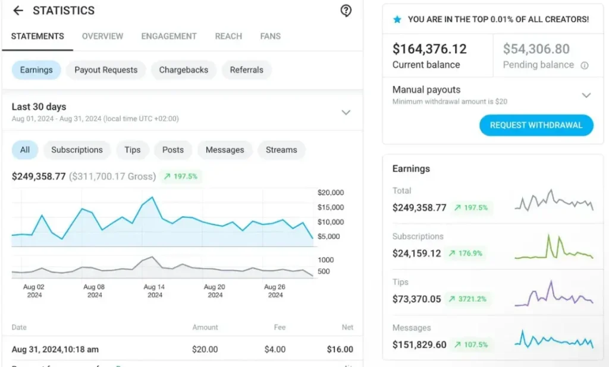Viewport: 609px width, 367px height.
Task: Click the Total earnings sparkline chart
Action: click(x=554, y=200)
